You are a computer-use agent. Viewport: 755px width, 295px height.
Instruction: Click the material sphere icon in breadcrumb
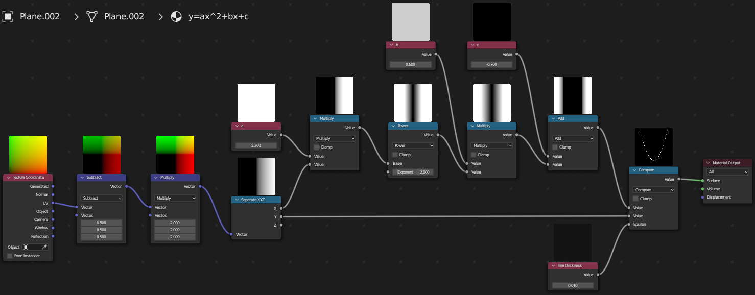[x=176, y=16]
